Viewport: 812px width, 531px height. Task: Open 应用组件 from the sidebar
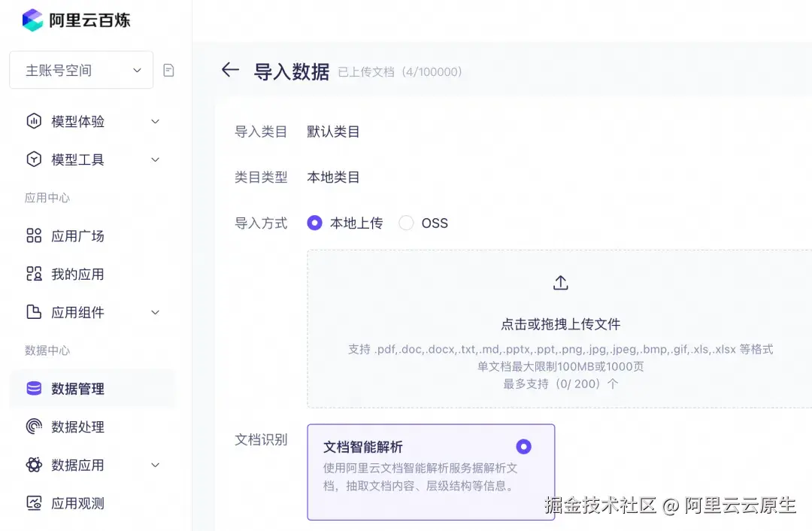tap(78, 312)
